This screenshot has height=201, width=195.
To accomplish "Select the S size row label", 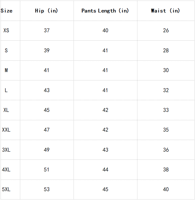I will point(6,50).
